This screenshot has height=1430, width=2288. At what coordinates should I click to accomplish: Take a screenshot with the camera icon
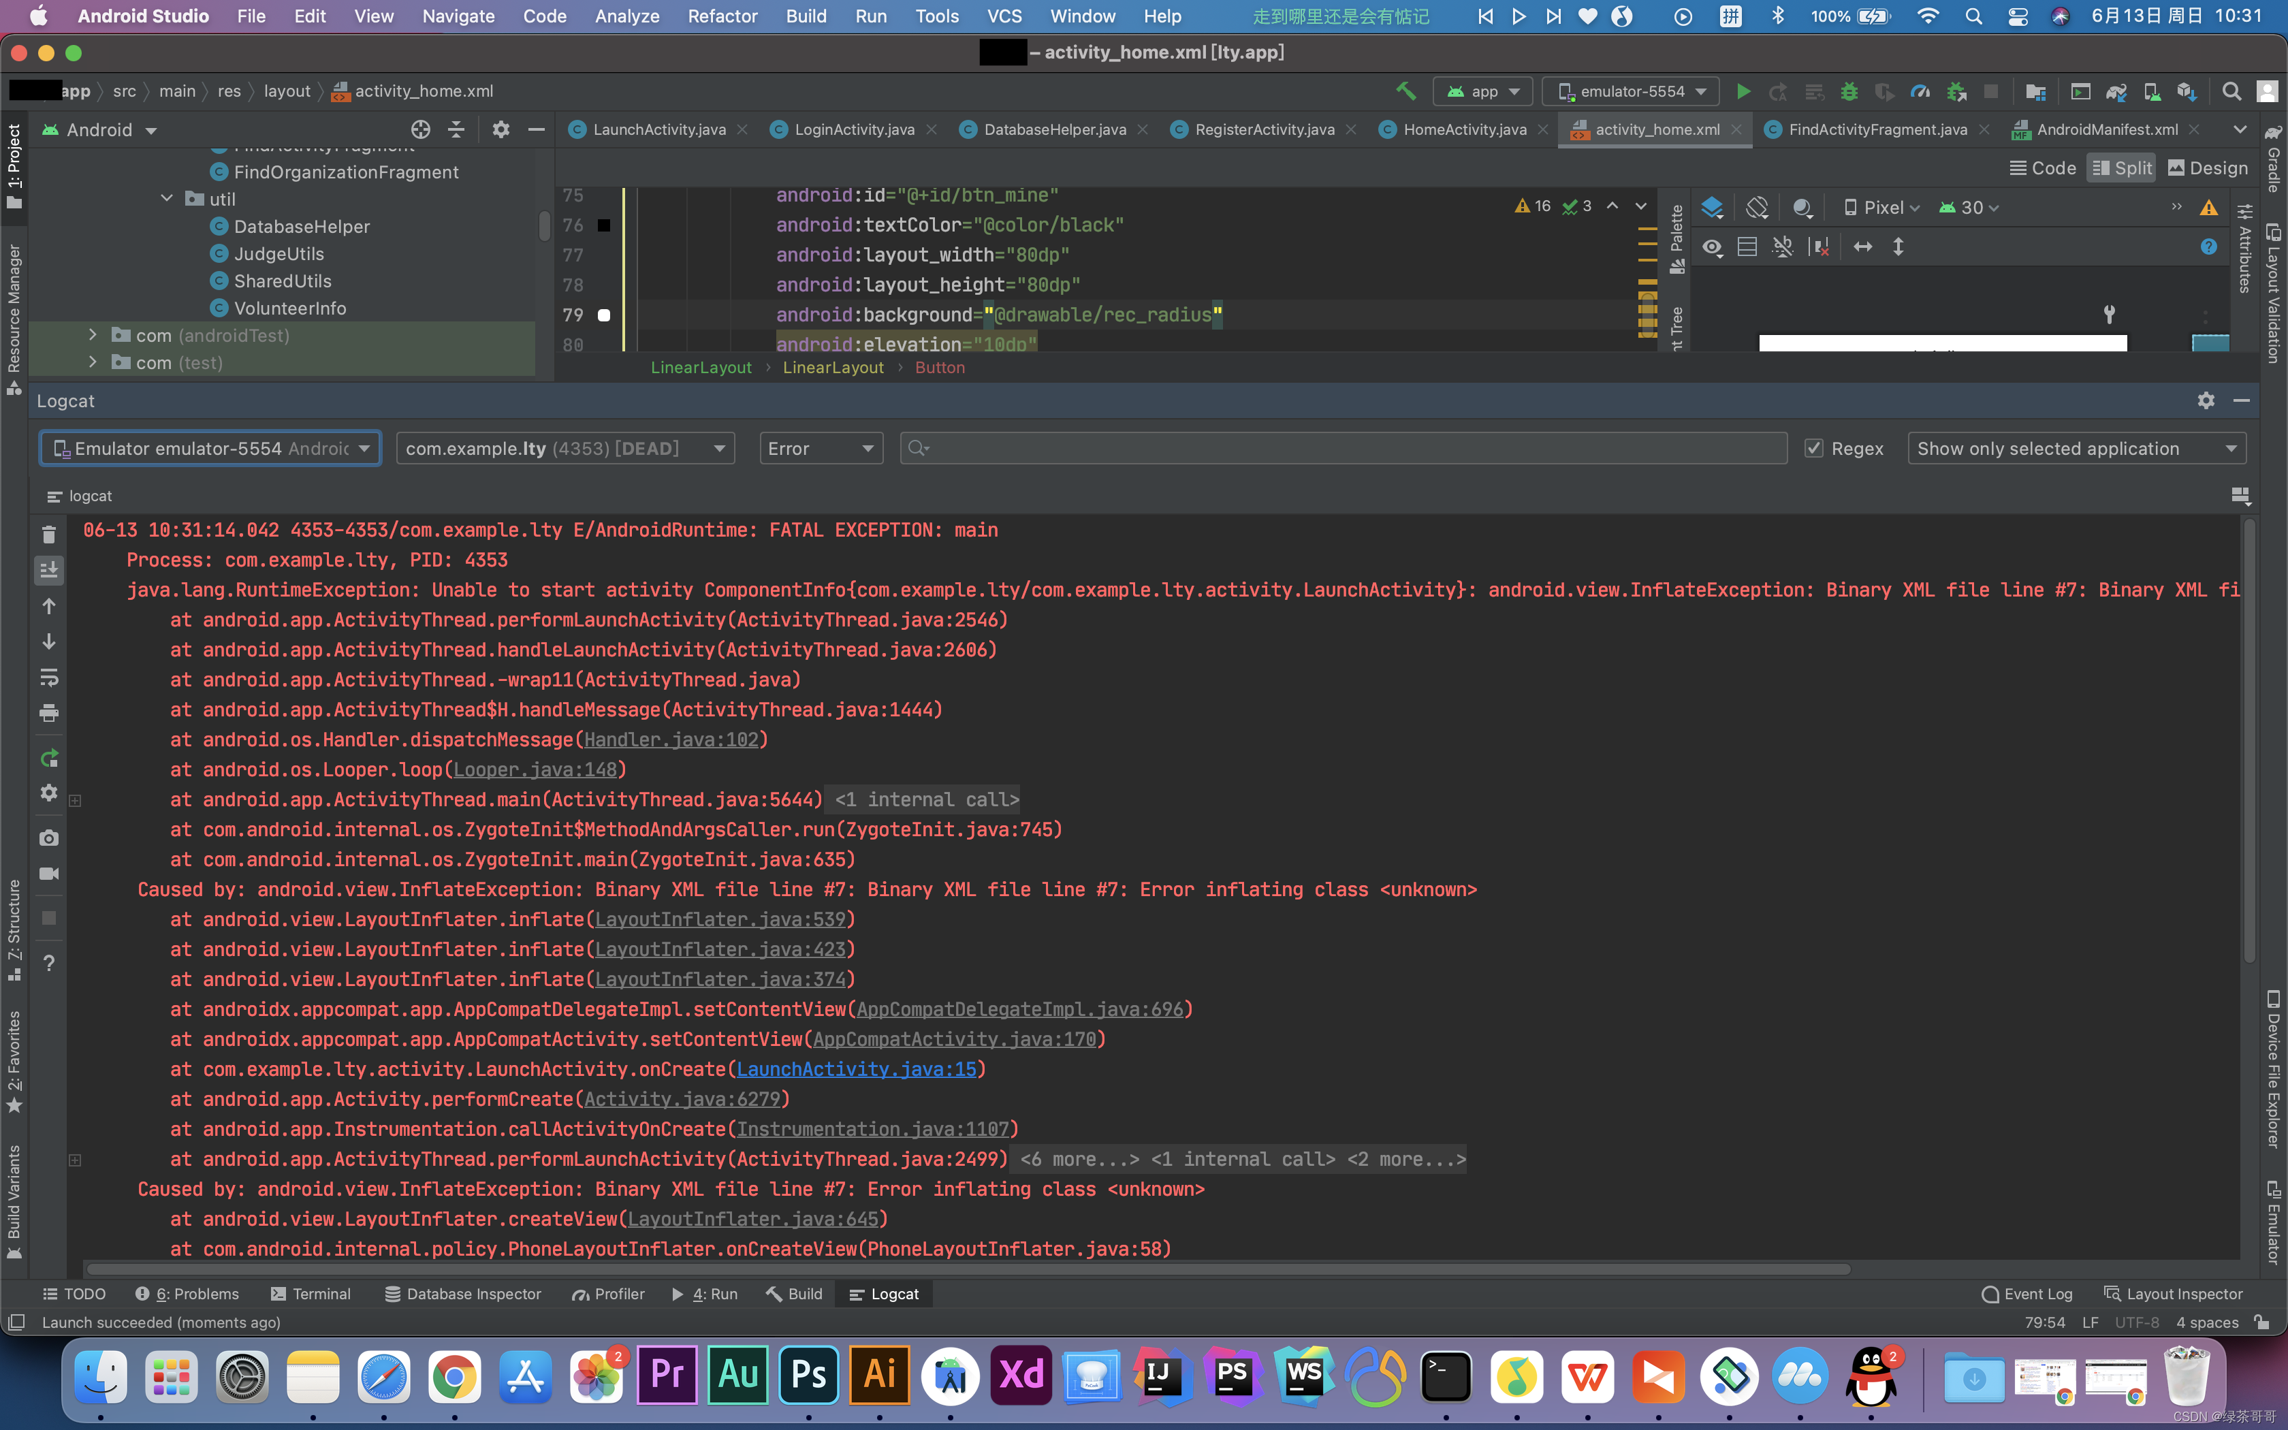[x=49, y=838]
